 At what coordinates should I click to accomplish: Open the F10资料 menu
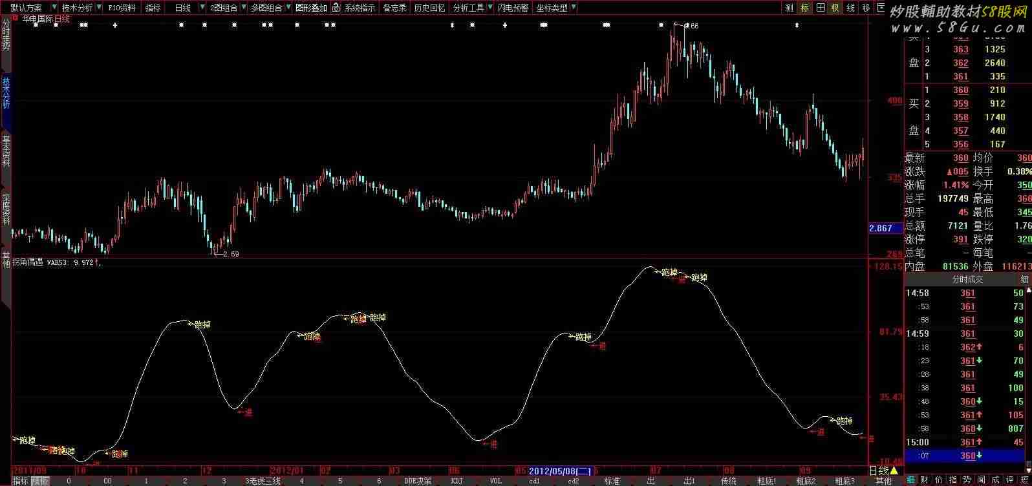(122, 8)
